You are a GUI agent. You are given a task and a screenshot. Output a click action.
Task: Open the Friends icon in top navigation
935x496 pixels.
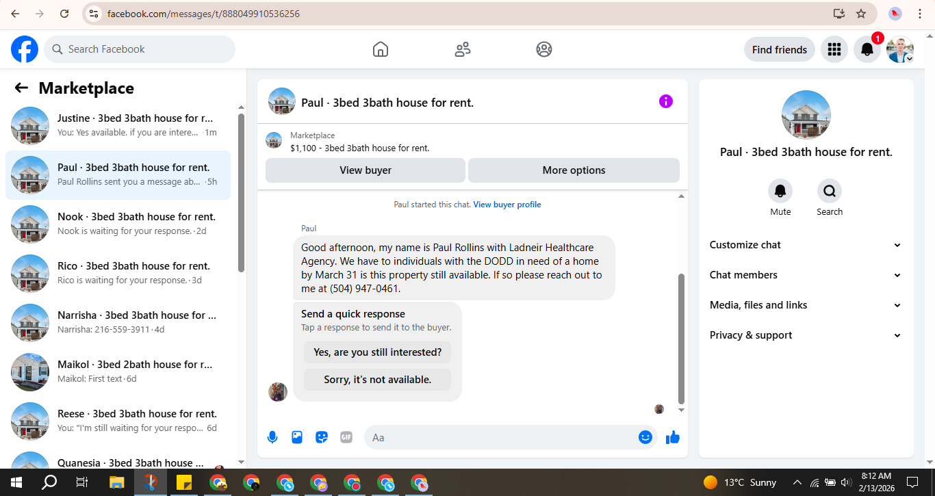463,49
